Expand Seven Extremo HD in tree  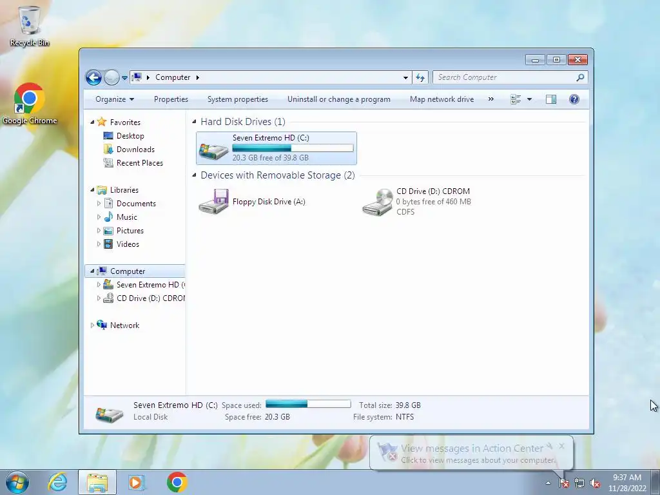(x=99, y=284)
